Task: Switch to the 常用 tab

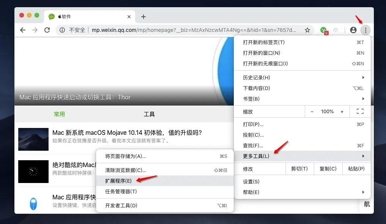Action: [59, 114]
